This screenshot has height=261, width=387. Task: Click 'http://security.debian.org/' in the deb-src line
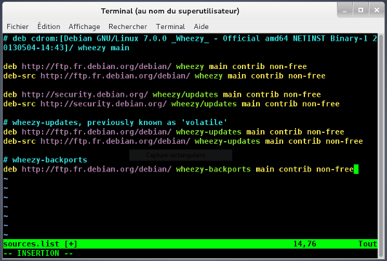coord(104,104)
